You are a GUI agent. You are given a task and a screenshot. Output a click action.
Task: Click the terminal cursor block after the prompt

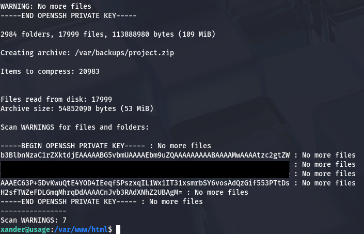(x=118, y=229)
